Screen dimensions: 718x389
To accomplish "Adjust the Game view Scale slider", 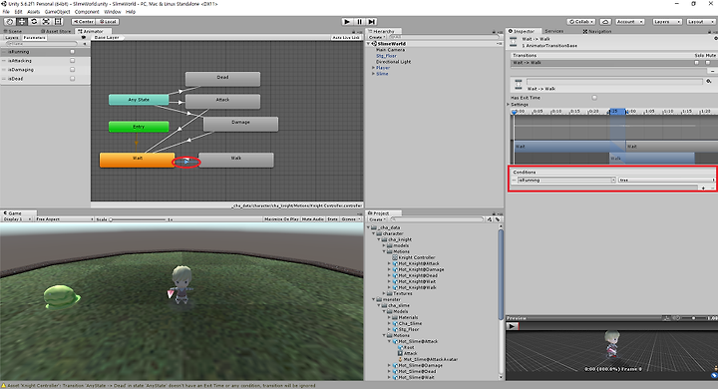I will 138,219.
